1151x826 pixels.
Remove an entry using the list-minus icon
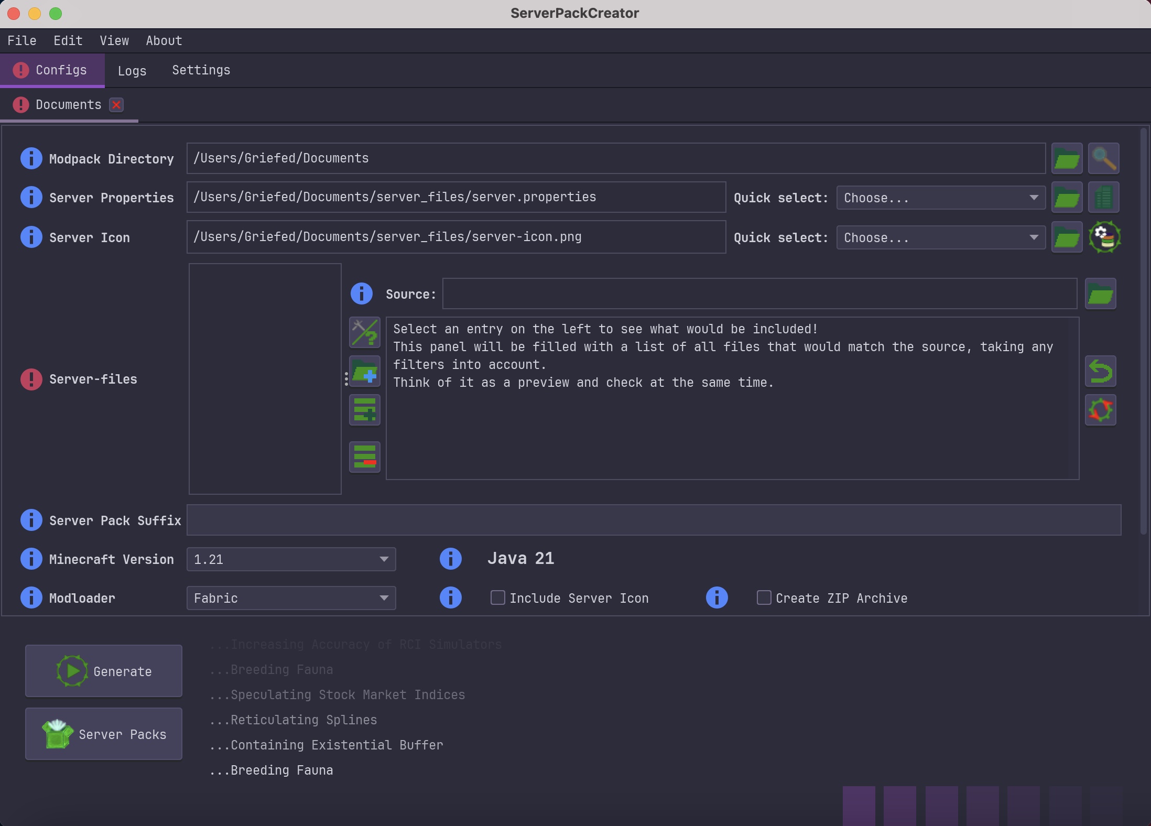tap(365, 457)
